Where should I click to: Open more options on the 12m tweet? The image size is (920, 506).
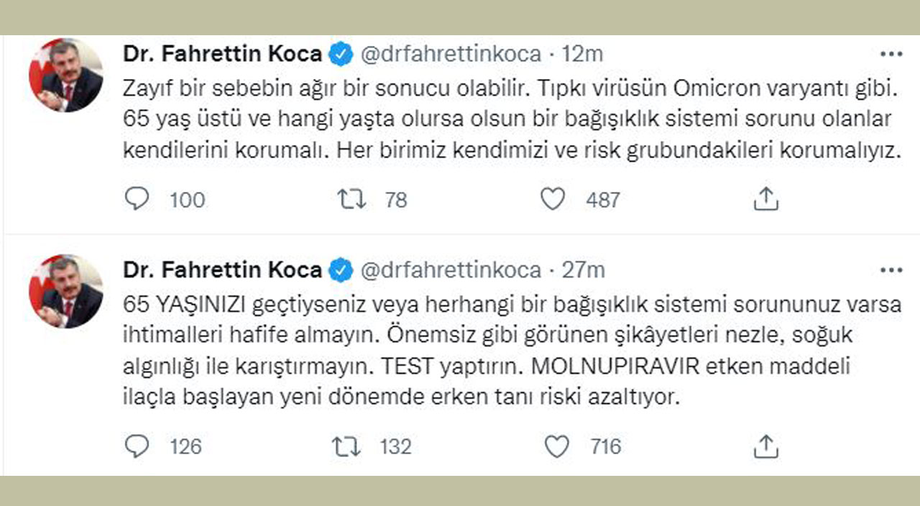point(891,54)
